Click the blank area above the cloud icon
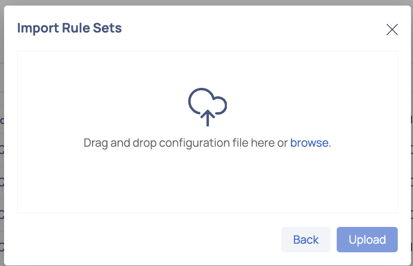Viewport: 413px width, 266px height. [208, 69]
